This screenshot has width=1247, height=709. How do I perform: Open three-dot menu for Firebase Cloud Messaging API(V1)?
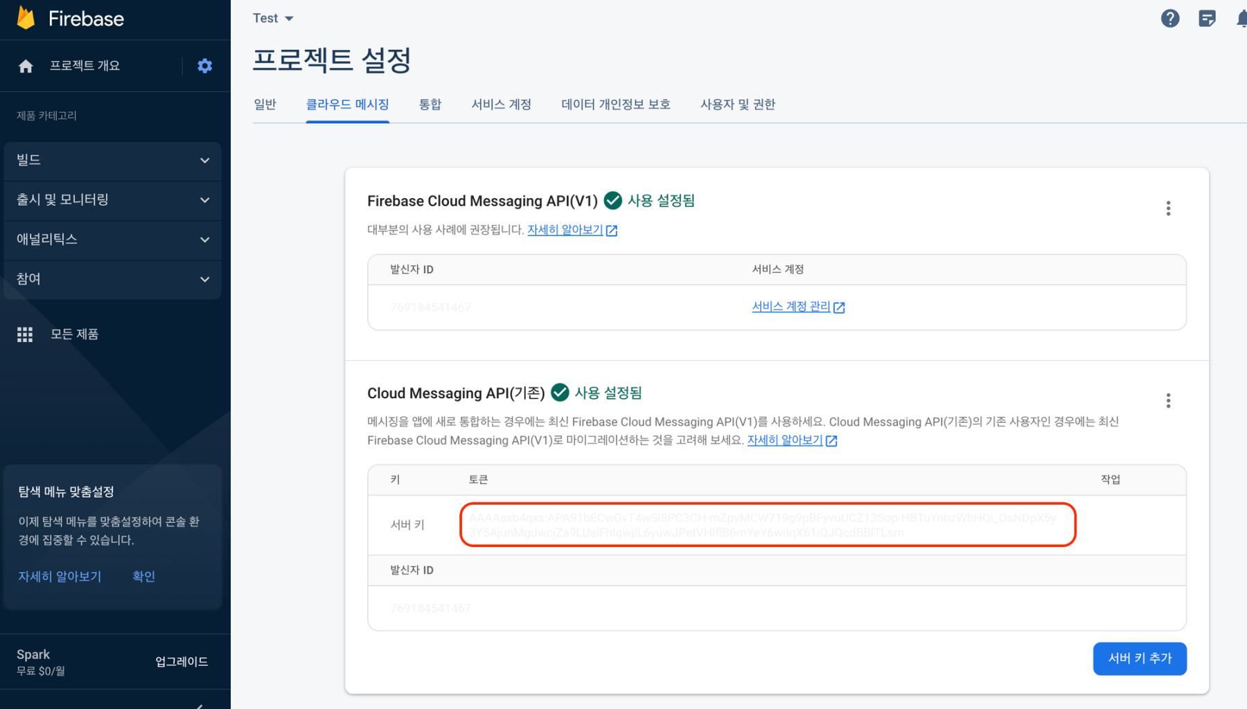pos(1168,208)
